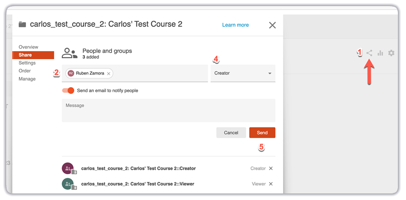Click the Creator role label in the list
This screenshot has width=406, height=200.
point(258,169)
